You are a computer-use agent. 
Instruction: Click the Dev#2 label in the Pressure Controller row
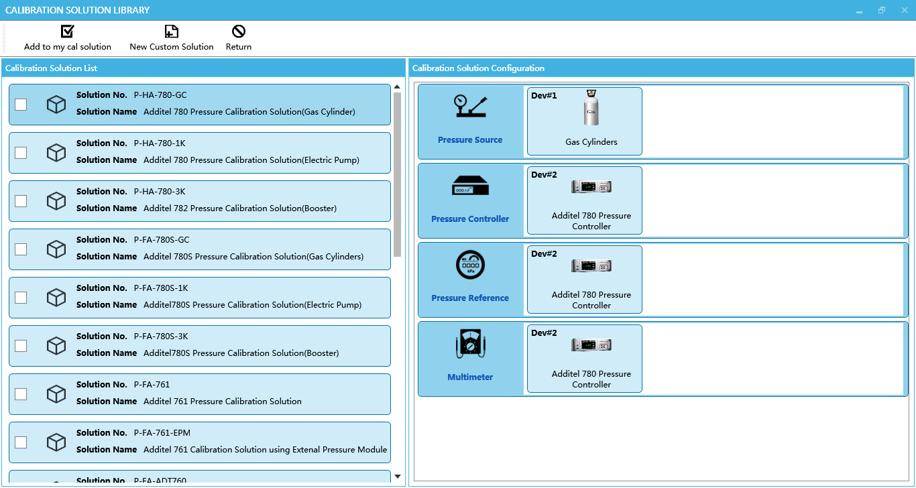(x=544, y=175)
